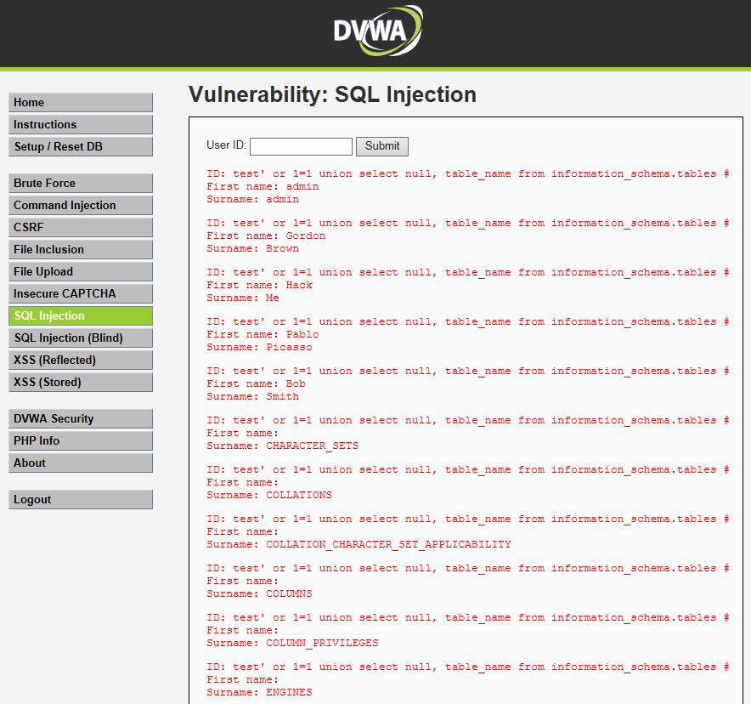751x704 pixels.
Task: Click 'First name: Pablo' text
Action: point(263,334)
